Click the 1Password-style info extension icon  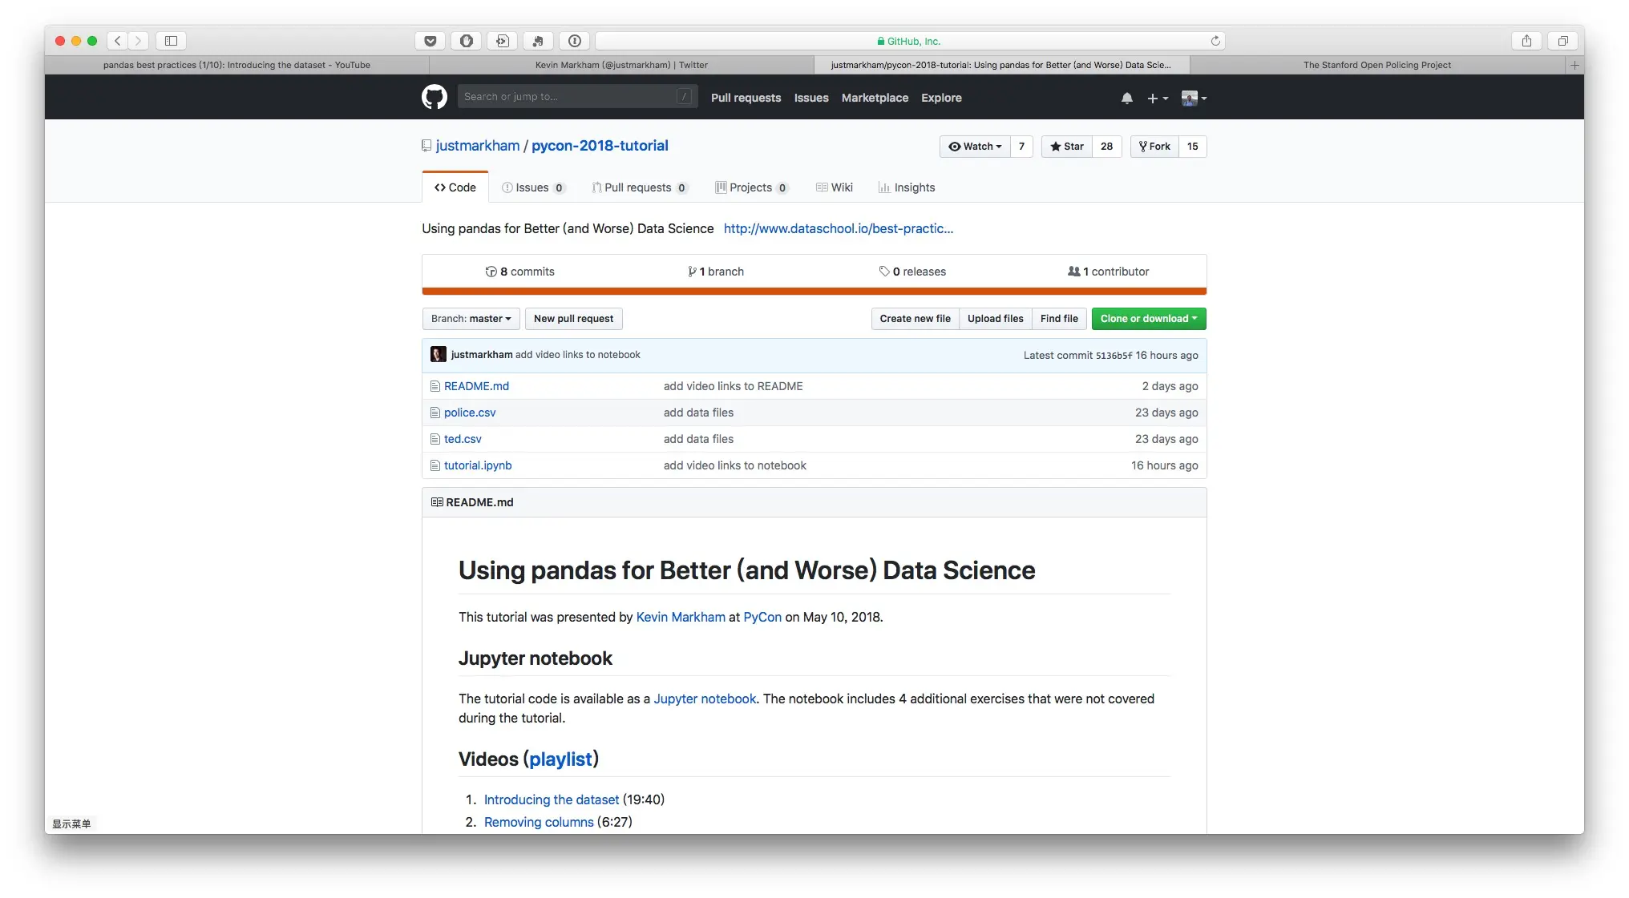coord(575,41)
